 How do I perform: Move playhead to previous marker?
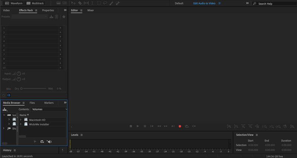[152, 126]
